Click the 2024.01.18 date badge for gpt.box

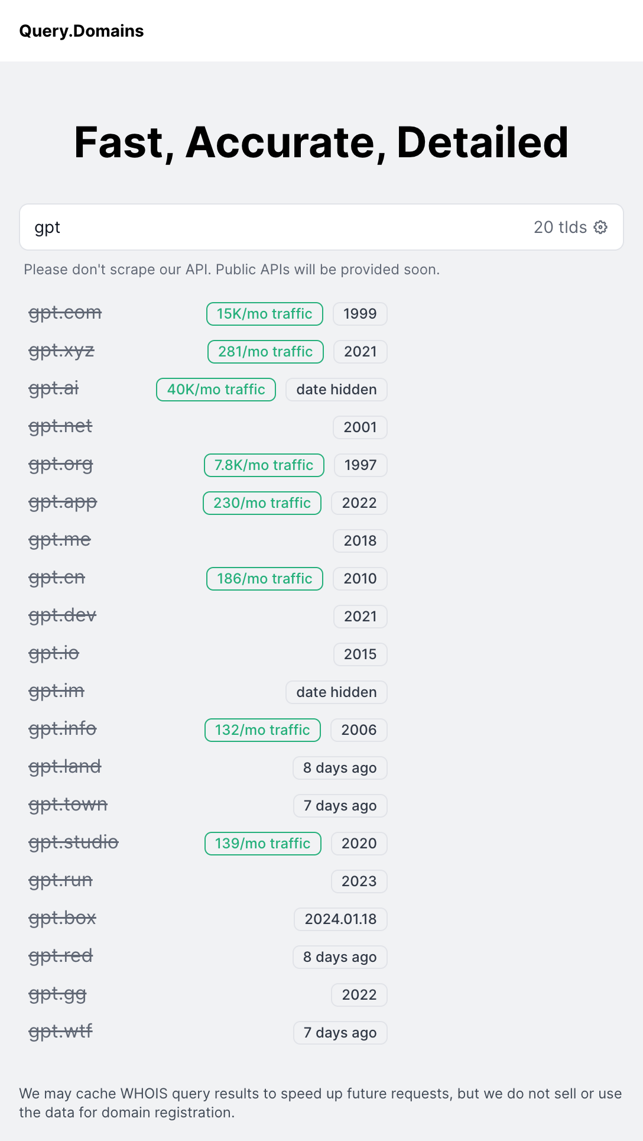340,919
